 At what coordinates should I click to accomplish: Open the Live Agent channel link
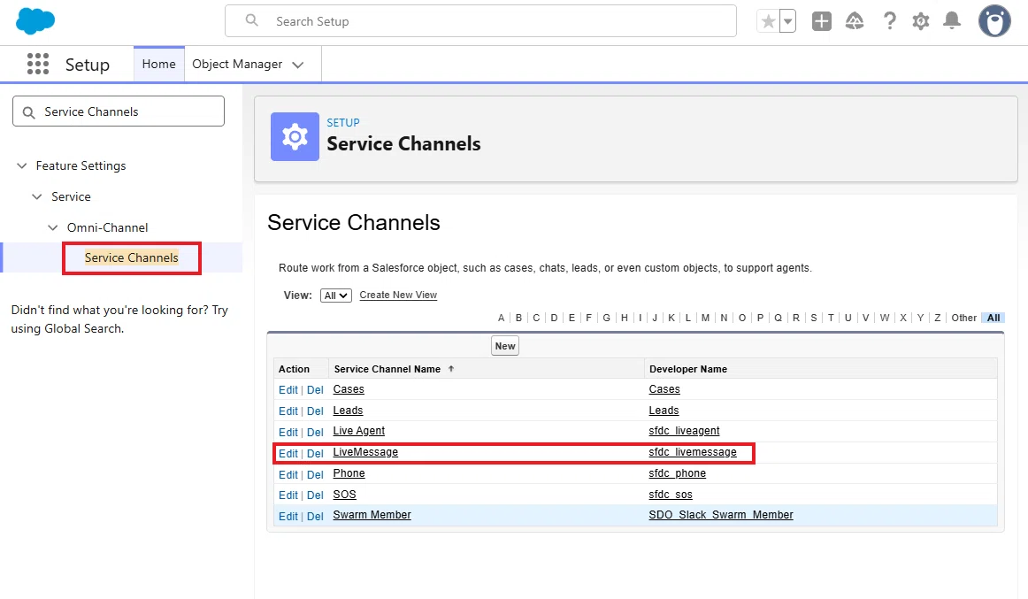click(x=358, y=431)
